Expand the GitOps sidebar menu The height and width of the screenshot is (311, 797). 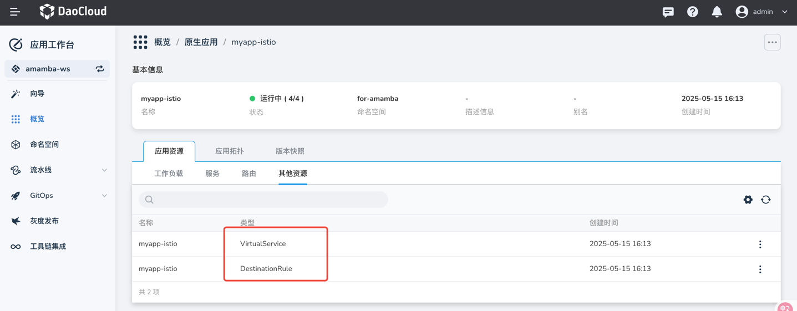click(104, 196)
